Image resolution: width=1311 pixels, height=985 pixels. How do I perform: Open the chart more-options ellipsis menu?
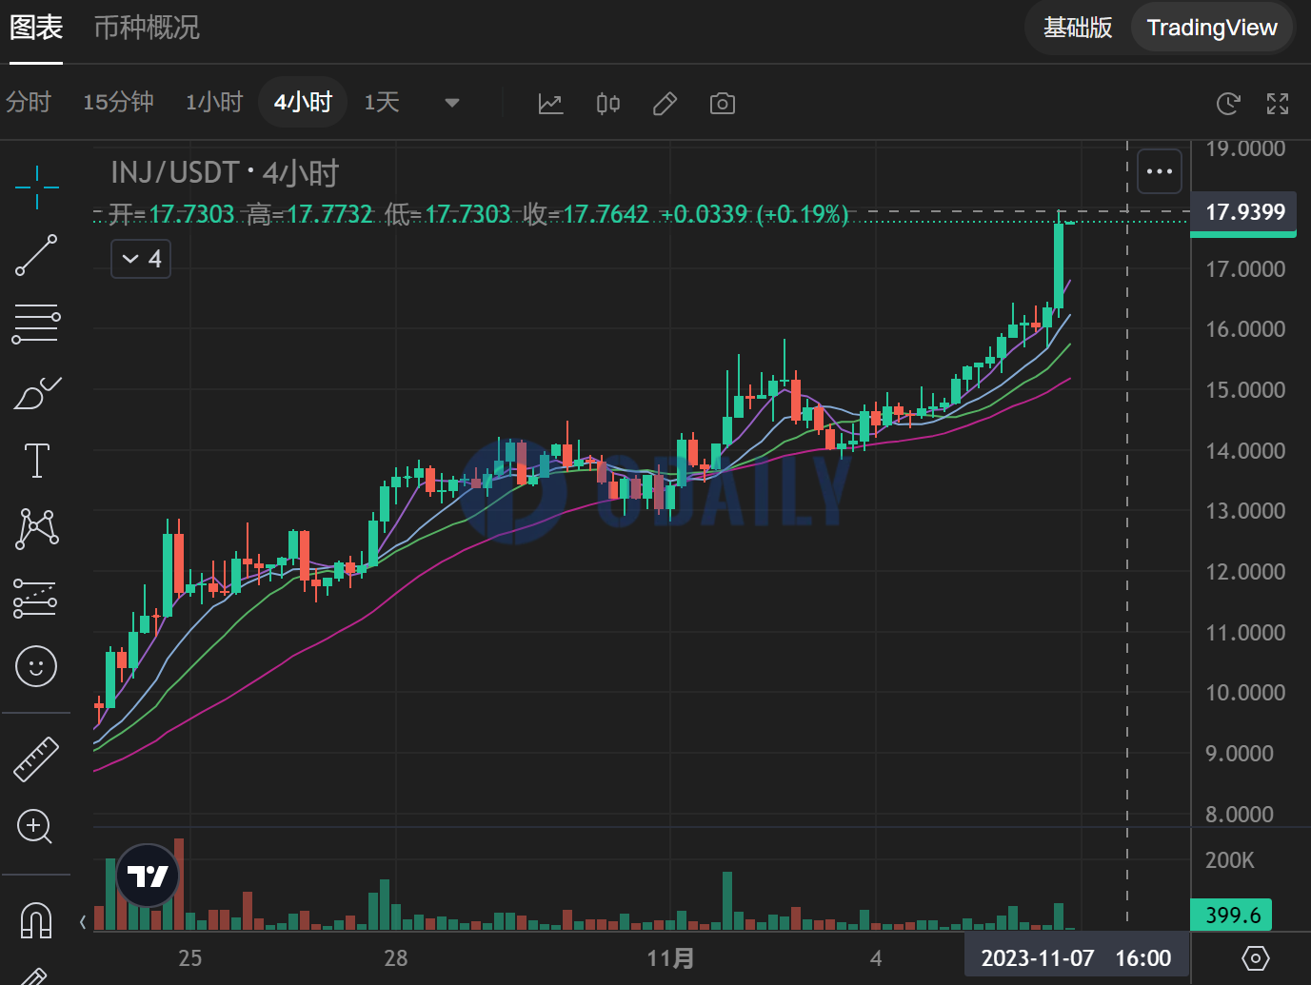1159,171
